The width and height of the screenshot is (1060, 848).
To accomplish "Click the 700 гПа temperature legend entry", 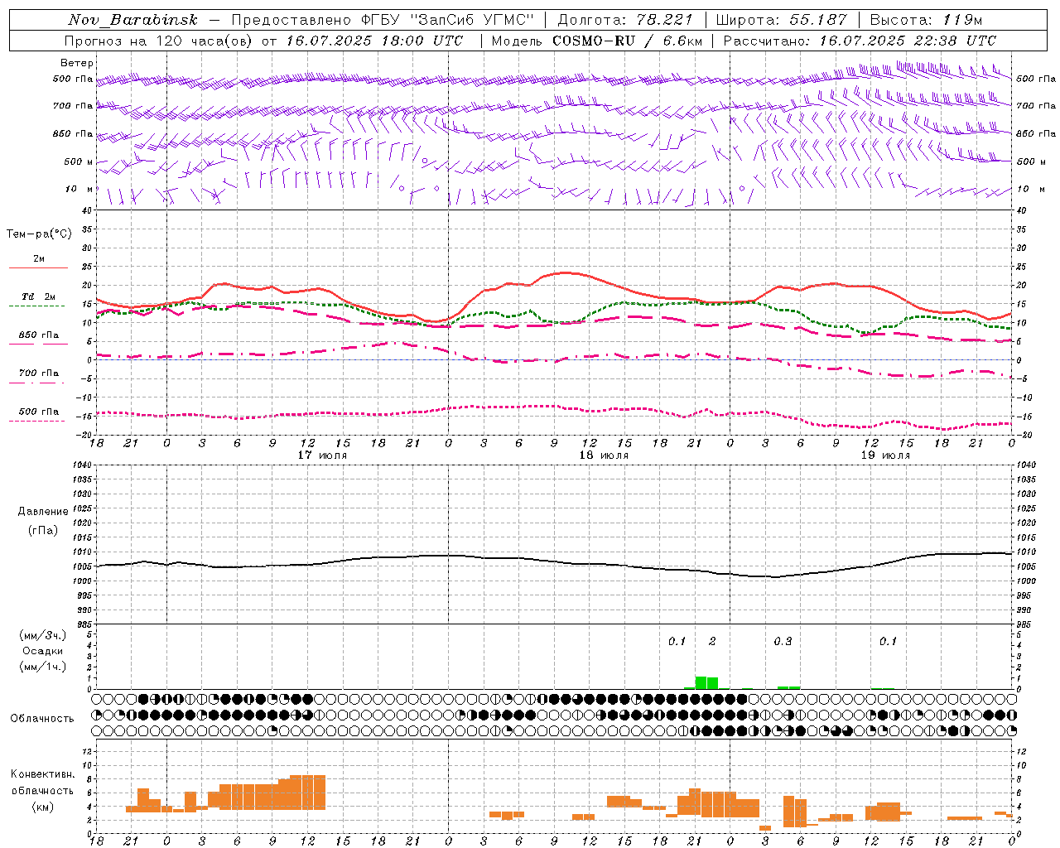I will click(39, 373).
